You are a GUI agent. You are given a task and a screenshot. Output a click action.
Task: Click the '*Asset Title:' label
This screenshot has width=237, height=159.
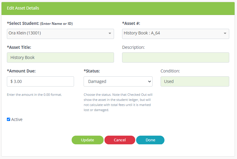pos(19,47)
